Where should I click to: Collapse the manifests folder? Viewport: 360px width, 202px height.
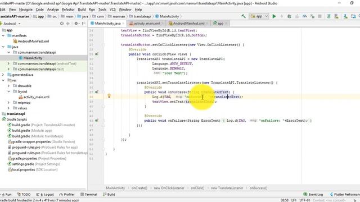click(3, 35)
